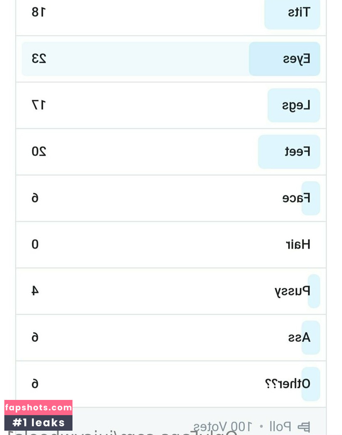The image size is (342, 435).
Task: Select the Eyes poll option
Action: [171, 59]
